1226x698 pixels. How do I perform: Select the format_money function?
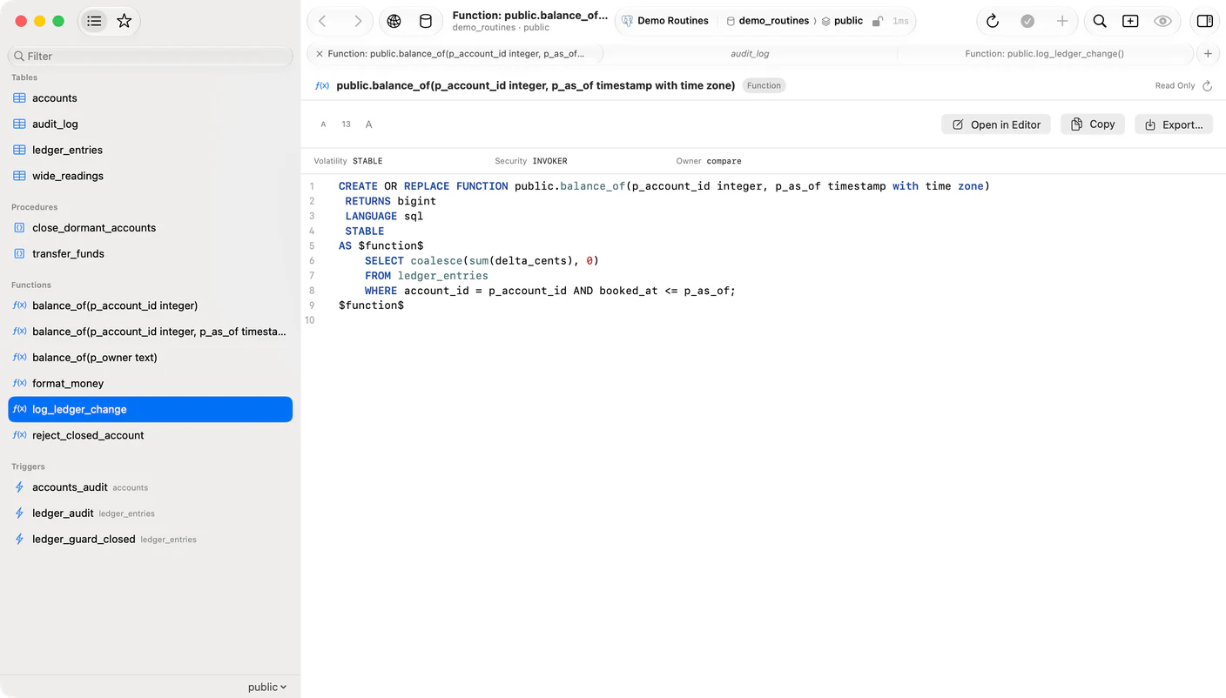coord(151,384)
